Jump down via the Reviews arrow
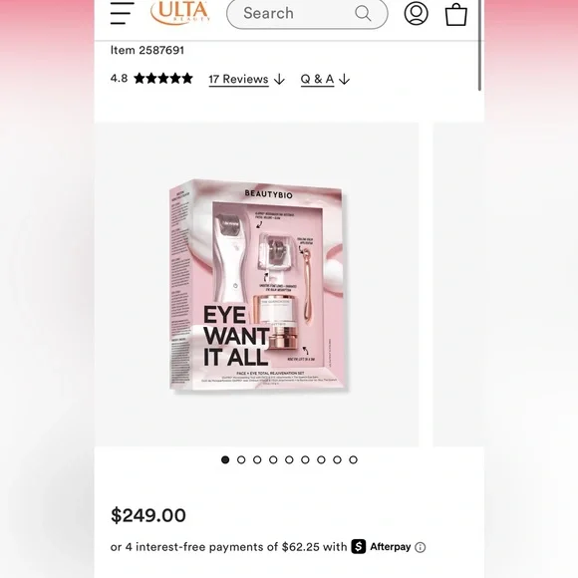This screenshot has height=578, width=578. click(279, 79)
